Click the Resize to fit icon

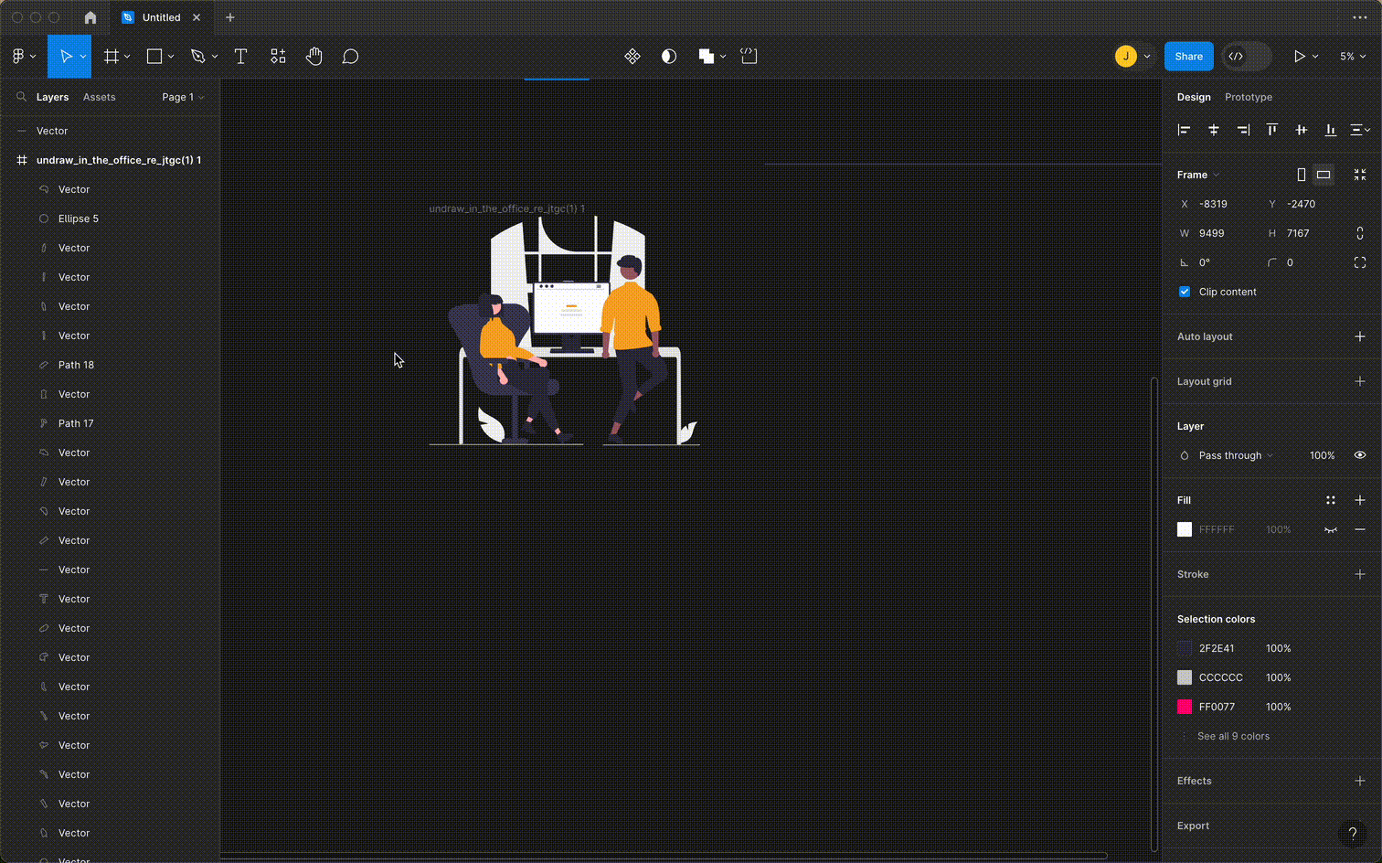(1360, 175)
